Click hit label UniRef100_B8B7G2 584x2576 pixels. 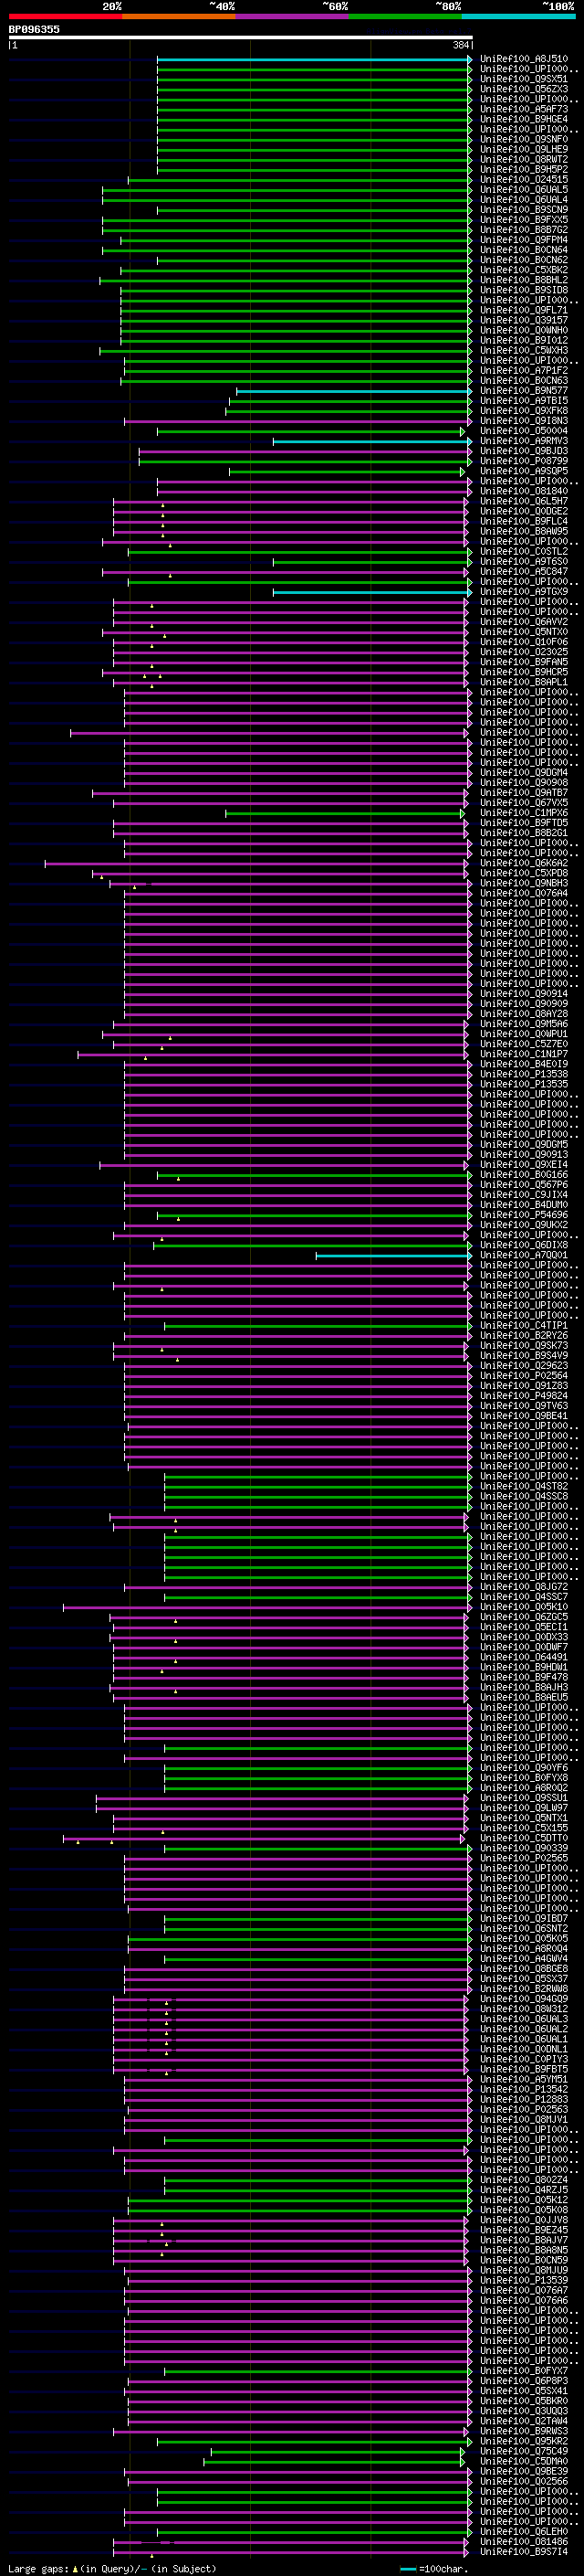tap(523, 230)
